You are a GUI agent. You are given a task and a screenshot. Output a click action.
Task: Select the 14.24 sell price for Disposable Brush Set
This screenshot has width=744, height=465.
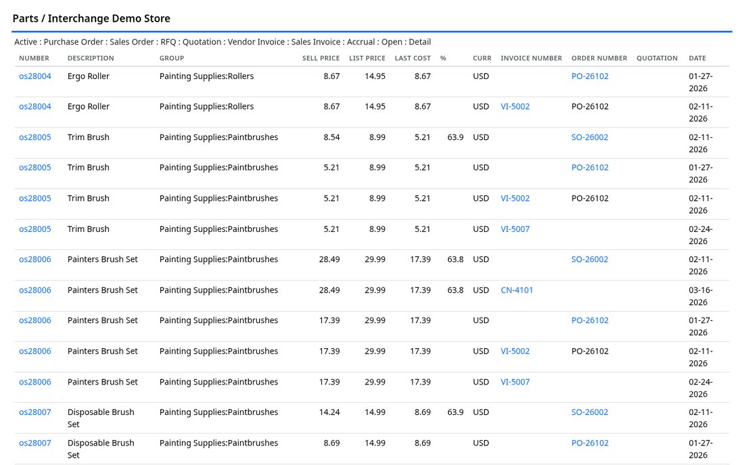[x=329, y=413]
